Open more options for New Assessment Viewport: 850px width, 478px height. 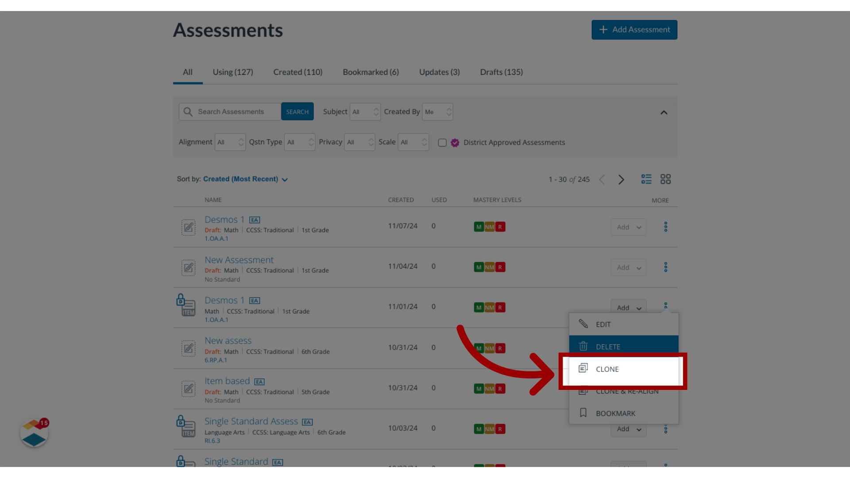click(665, 267)
